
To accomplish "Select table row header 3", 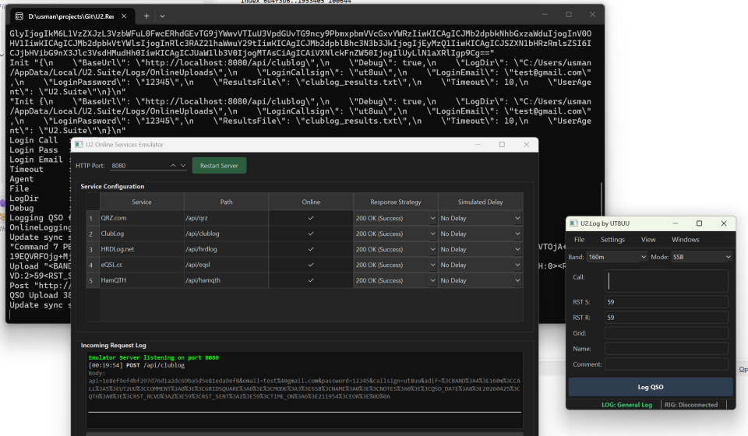I will click(93, 249).
